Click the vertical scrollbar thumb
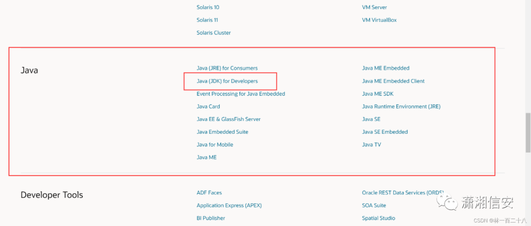531x226 pixels. coord(528,133)
